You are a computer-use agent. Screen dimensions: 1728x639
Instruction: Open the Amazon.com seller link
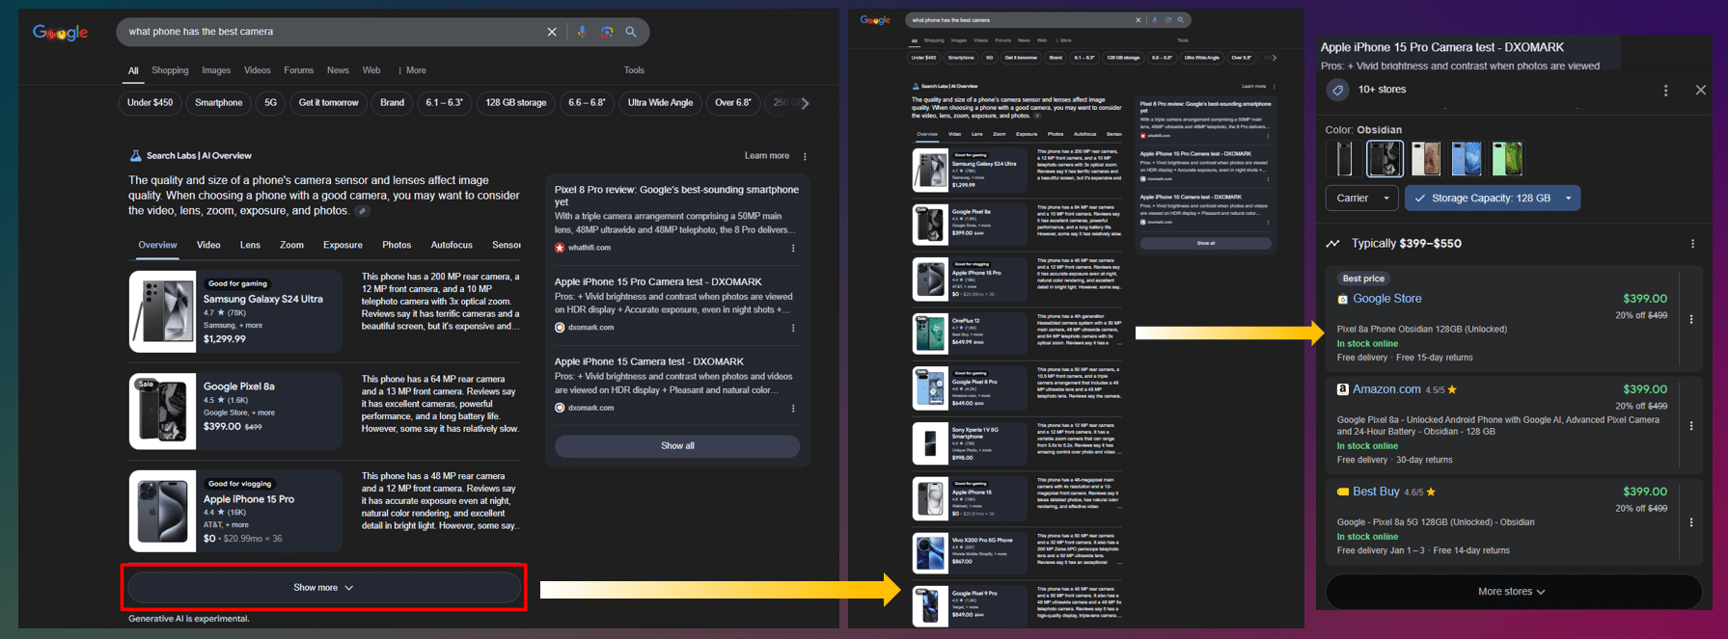[1386, 389]
